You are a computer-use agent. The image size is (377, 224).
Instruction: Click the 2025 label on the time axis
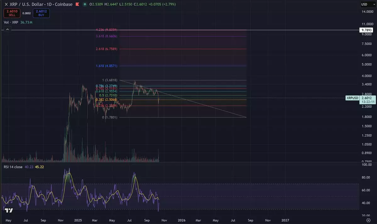[x=78, y=220]
